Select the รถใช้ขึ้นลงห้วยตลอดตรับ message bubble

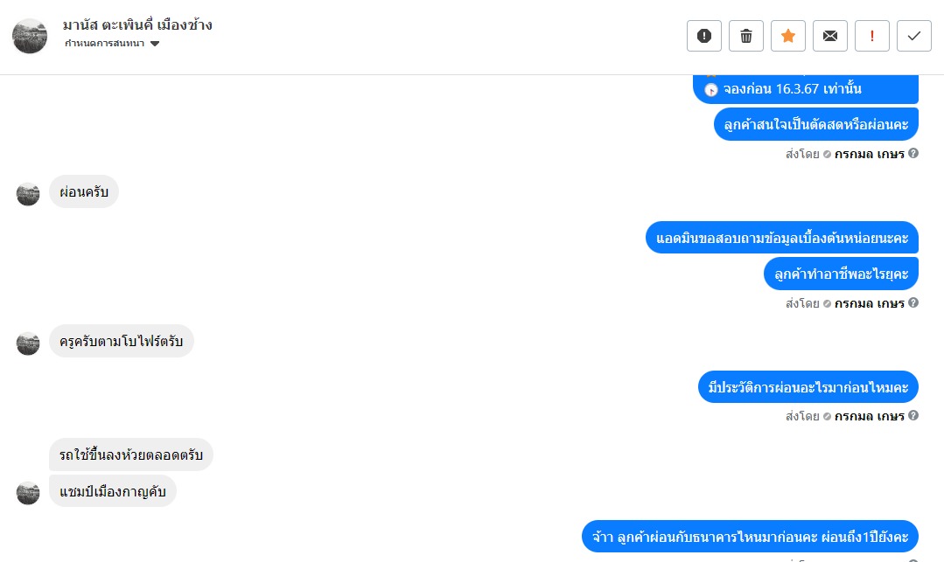tap(131, 454)
